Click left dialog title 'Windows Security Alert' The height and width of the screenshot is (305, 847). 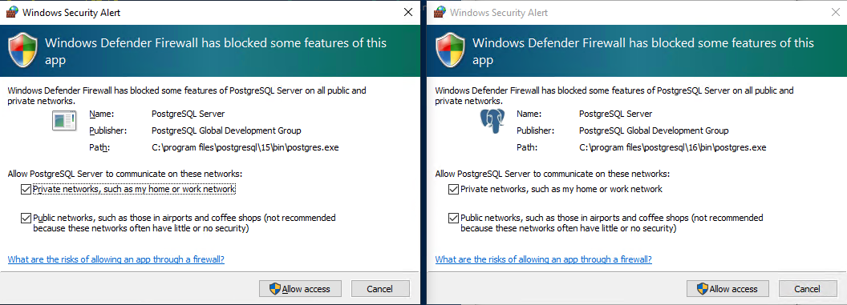(71, 12)
